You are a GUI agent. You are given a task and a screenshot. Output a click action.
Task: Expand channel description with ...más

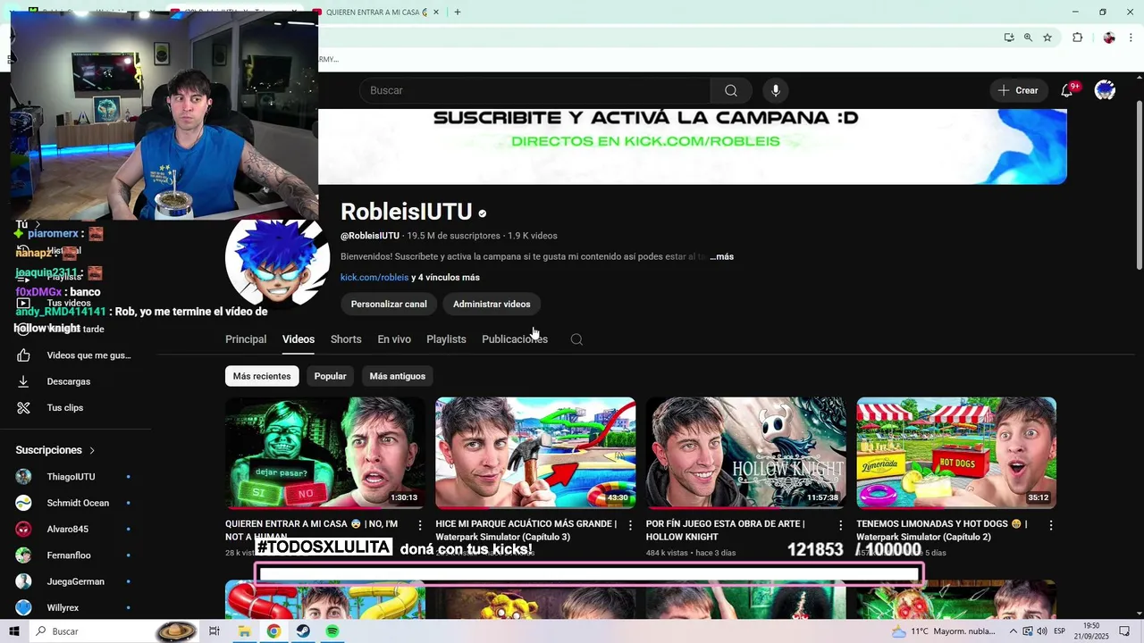(722, 256)
